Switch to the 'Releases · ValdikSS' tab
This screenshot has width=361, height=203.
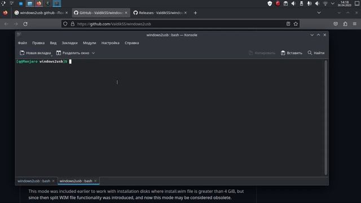coord(160,13)
